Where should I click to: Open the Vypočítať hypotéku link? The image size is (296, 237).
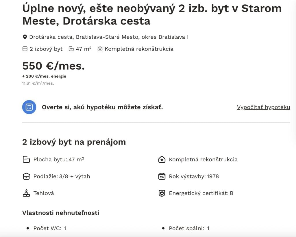[x=263, y=107]
